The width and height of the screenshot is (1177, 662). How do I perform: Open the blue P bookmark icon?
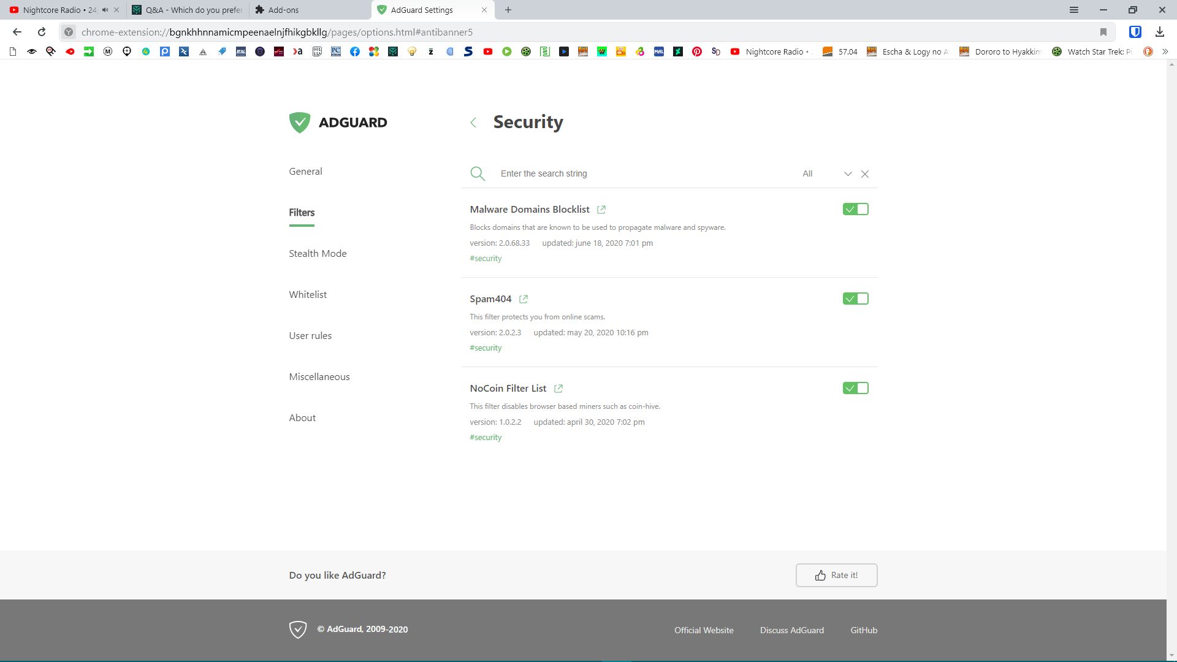[165, 52]
